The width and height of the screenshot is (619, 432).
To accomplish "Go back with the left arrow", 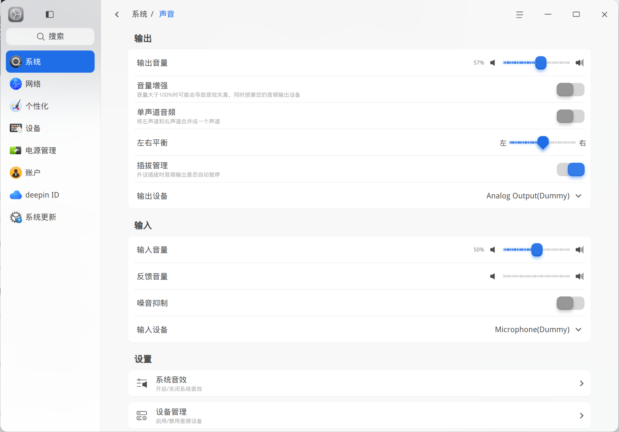I will pos(117,14).
